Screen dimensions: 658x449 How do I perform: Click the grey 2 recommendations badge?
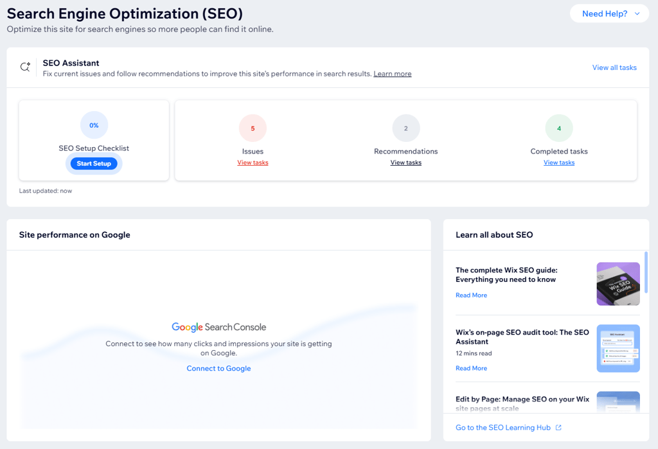pyautogui.click(x=406, y=128)
